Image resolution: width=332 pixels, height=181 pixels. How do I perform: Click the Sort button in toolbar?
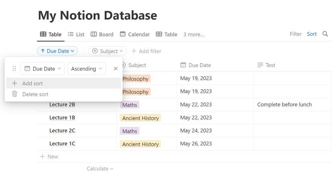click(x=312, y=34)
